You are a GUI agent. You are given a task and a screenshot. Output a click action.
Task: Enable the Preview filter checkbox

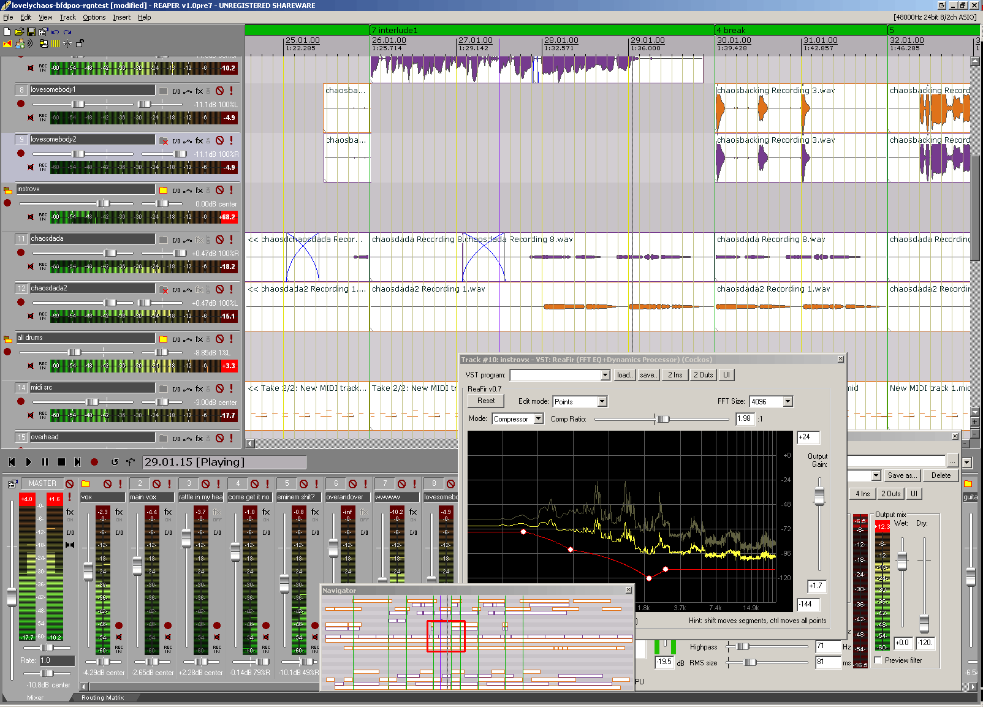pos(878,660)
